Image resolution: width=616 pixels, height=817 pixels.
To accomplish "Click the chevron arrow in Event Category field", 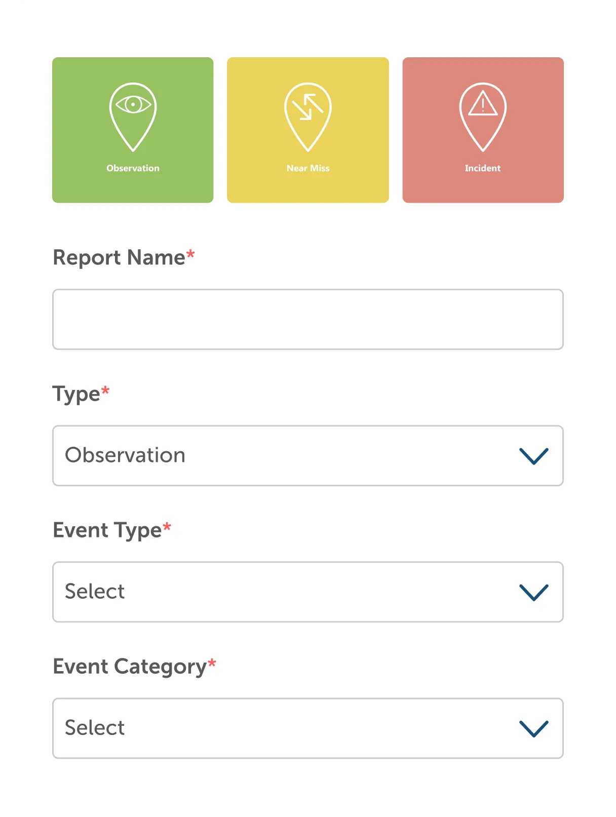I will (534, 729).
